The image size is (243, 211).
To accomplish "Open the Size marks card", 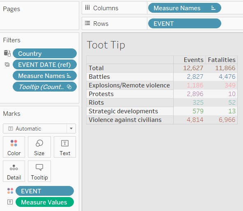I will (x=39, y=147).
